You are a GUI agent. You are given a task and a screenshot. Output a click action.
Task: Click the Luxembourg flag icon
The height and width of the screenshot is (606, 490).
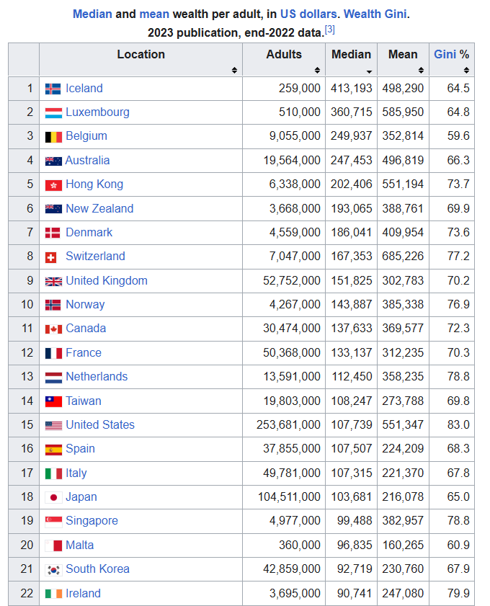coord(53,113)
